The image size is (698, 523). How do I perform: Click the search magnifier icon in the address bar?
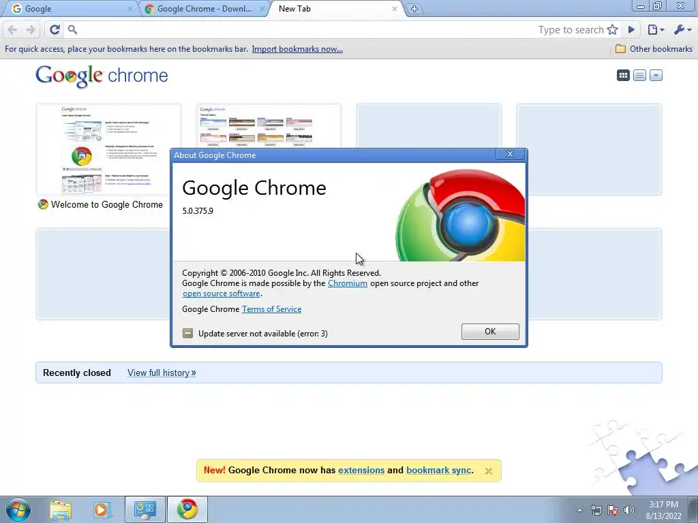pos(72,30)
